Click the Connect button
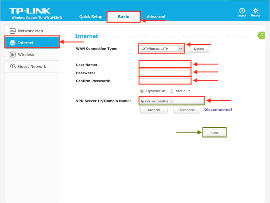This screenshot has height=203, width=270. [154, 110]
